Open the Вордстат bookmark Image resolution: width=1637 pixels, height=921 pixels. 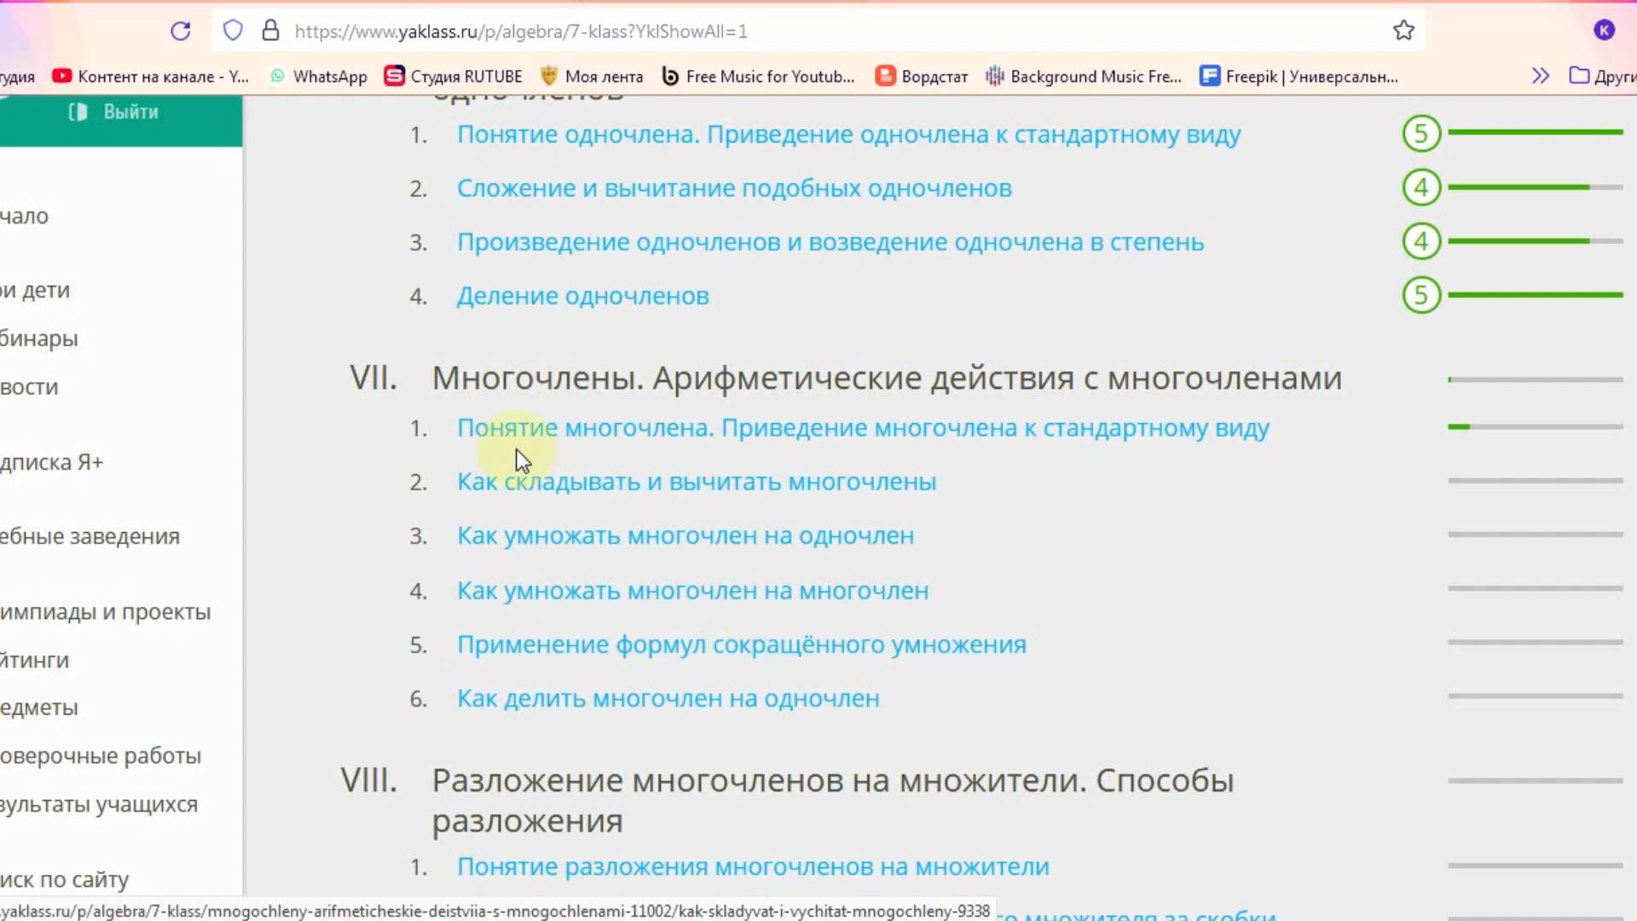(923, 77)
